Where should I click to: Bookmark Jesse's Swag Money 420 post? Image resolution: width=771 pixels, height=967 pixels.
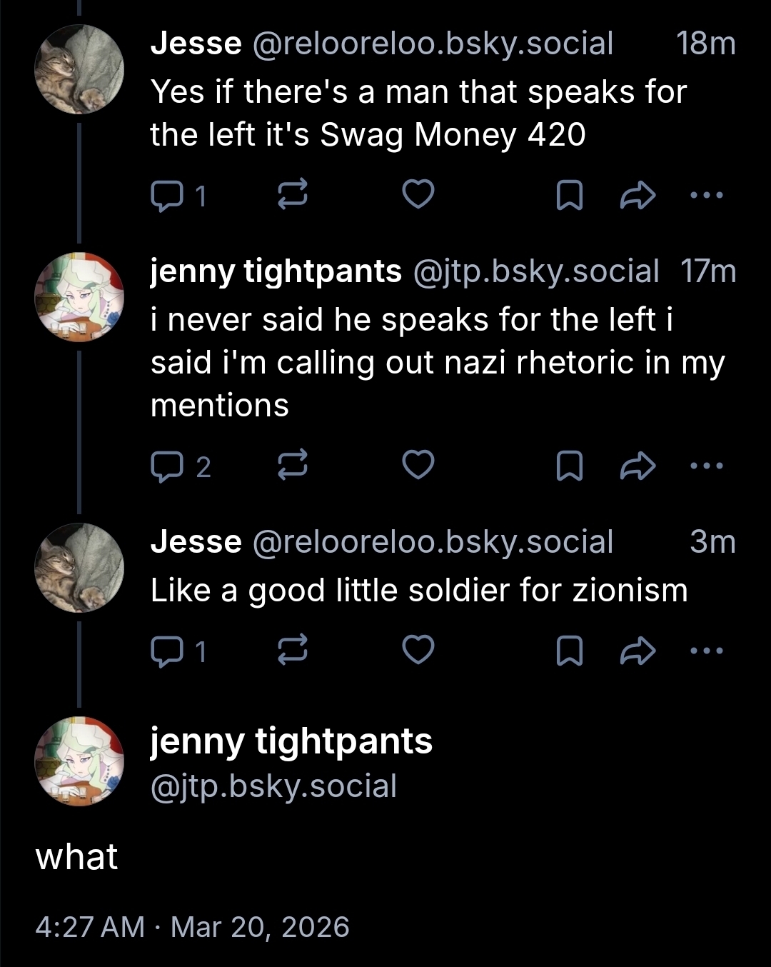(569, 195)
